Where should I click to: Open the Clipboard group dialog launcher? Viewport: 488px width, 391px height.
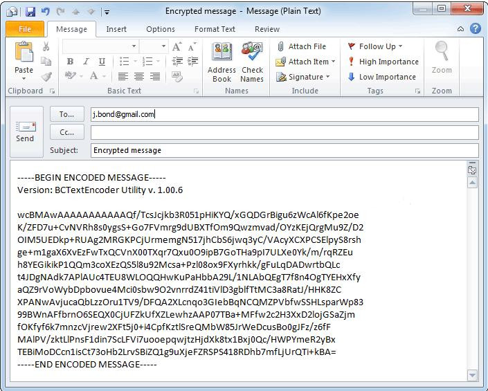click(x=53, y=91)
